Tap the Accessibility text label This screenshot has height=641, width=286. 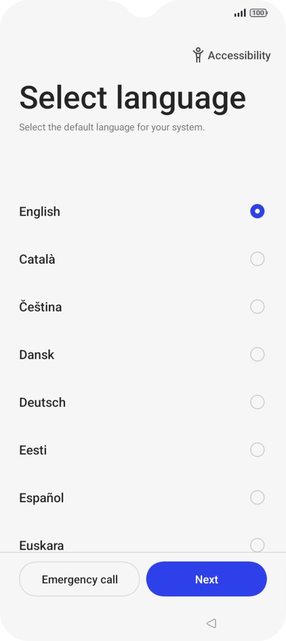[239, 55]
